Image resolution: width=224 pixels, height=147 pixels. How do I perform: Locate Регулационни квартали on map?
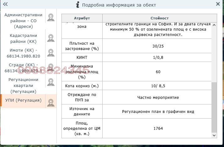[x=51, y=82]
